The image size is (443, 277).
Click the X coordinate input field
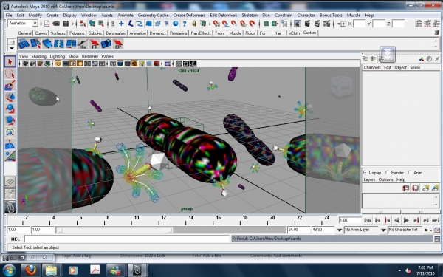(x=360, y=24)
